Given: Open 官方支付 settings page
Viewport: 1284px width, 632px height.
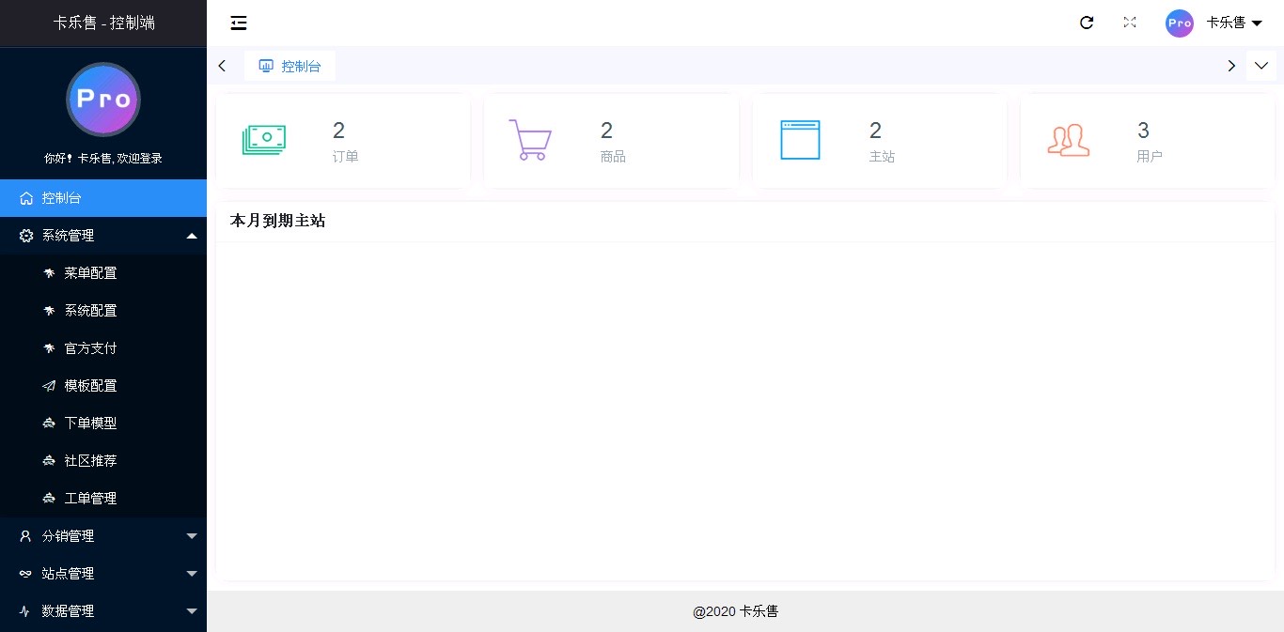Looking at the screenshot, I should point(90,348).
